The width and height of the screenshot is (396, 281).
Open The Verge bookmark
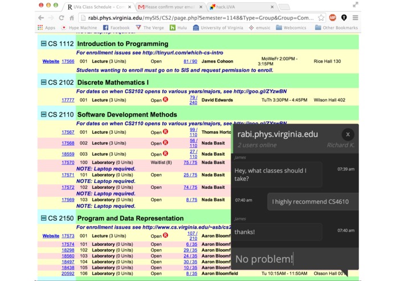150,28
